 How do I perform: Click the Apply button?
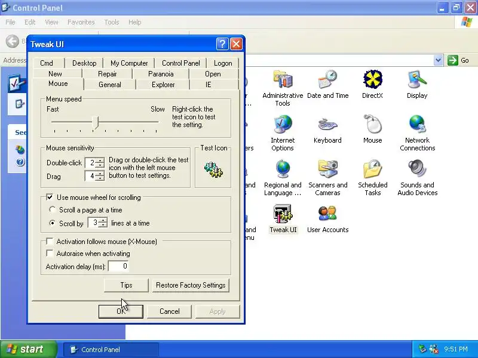click(x=217, y=311)
